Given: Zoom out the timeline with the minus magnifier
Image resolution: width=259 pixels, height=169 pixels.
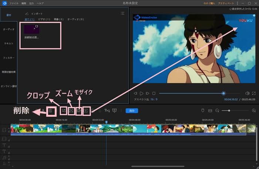Looking at the screenshot, I should [217, 110].
